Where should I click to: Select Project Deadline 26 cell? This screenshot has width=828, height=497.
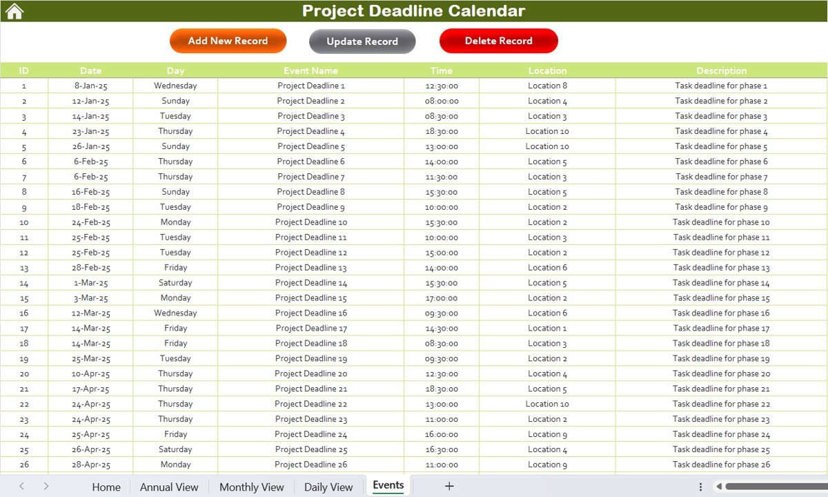click(310, 465)
